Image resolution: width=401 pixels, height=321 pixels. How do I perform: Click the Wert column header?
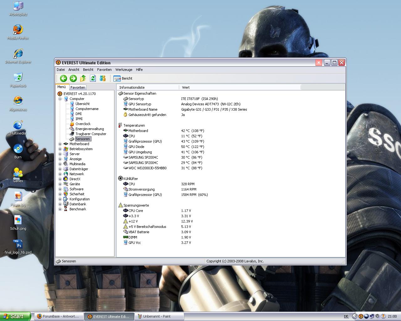tap(240, 87)
